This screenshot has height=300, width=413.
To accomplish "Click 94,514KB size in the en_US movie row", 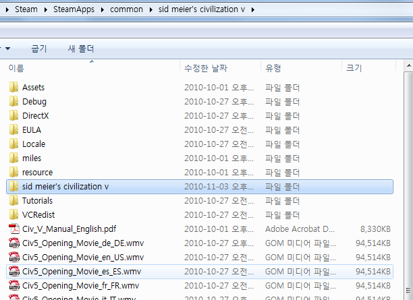I will click(x=373, y=258).
